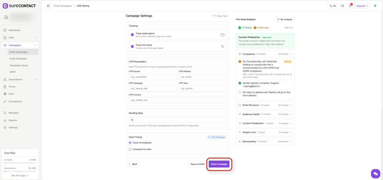
Task: Collapse the Campaigns menu chevron
Action: click(35, 45)
